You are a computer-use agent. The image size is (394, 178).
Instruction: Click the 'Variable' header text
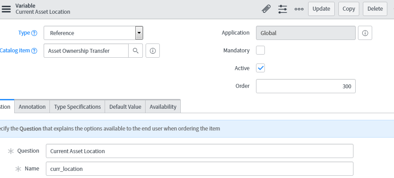click(x=25, y=5)
